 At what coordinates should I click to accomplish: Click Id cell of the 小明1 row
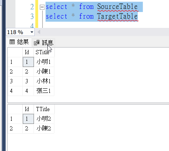[x=28, y=62]
